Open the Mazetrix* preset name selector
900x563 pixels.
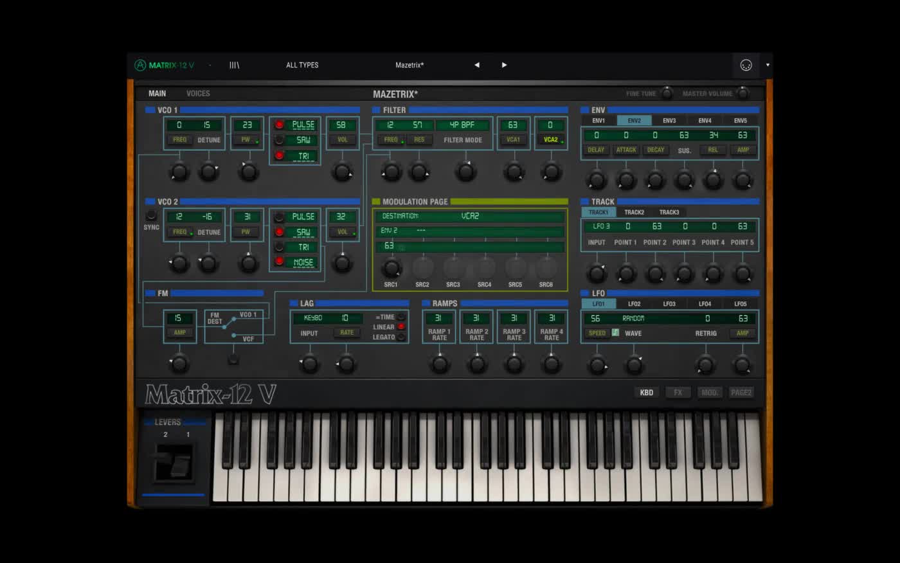coord(410,65)
